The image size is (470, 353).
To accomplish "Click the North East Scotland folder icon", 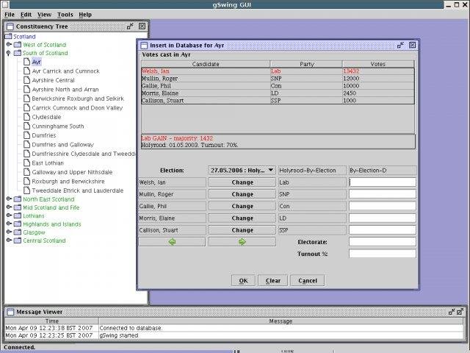I will 18,199.
